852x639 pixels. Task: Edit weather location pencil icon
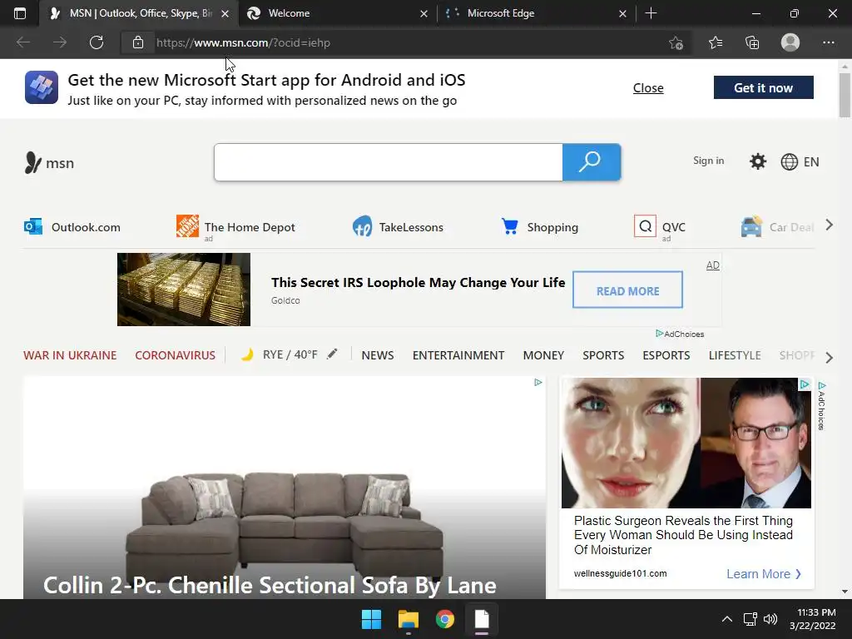[332, 354]
